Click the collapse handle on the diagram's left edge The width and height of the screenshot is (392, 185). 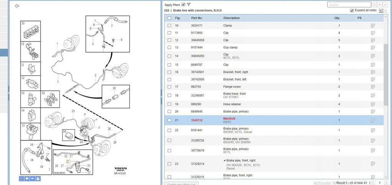[x=8, y=93]
